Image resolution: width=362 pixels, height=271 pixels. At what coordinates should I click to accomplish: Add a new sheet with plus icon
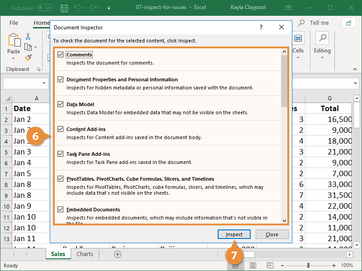(118, 254)
